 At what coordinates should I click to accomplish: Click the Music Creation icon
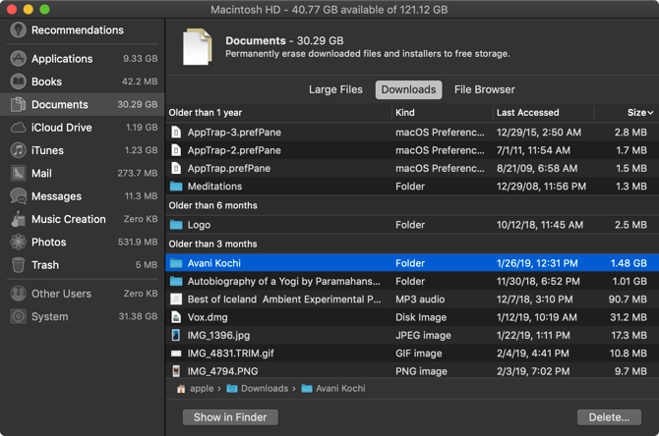(x=18, y=219)
